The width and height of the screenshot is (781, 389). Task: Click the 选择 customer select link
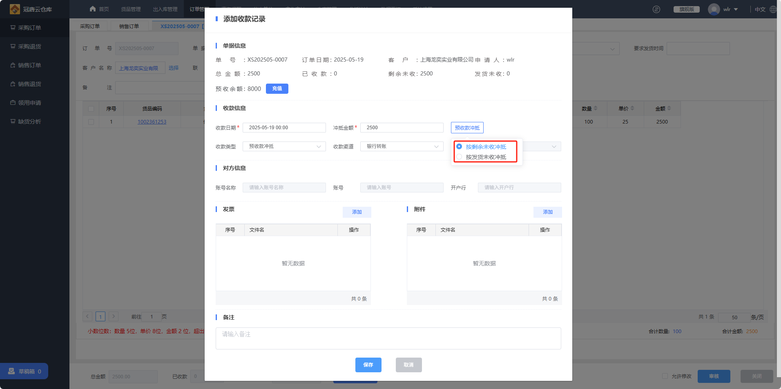pyautogui.click(x=174, y=68)
